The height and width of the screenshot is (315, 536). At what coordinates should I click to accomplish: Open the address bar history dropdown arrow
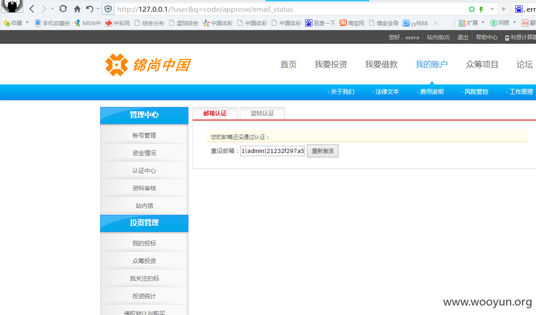click(492, 9)
